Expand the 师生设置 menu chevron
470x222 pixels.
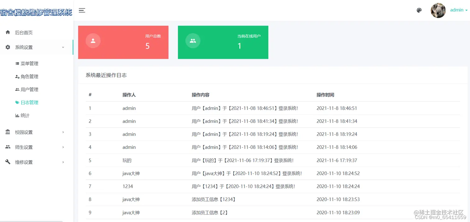pyautogui.click(x=63, y=147)
